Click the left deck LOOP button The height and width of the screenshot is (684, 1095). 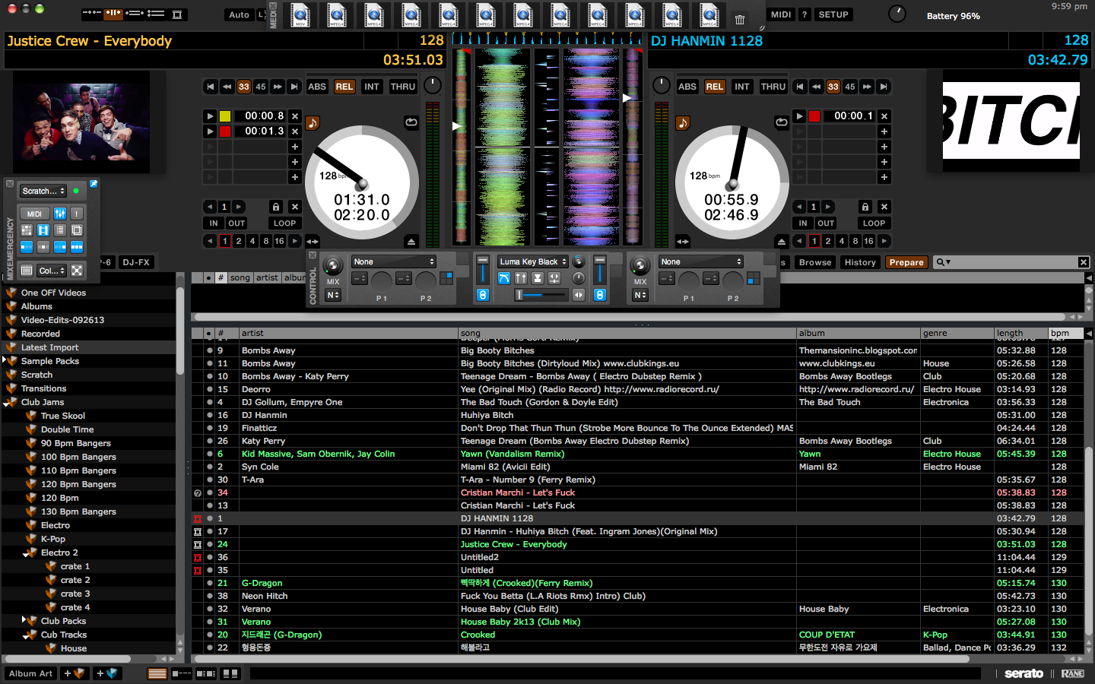(284, 223)
